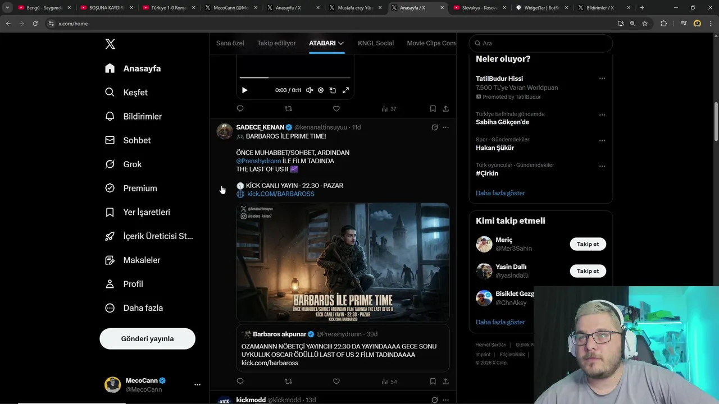Open more options on kickmodd's post
This screenshot has height=404, width=719.
[x=445, y=400]
